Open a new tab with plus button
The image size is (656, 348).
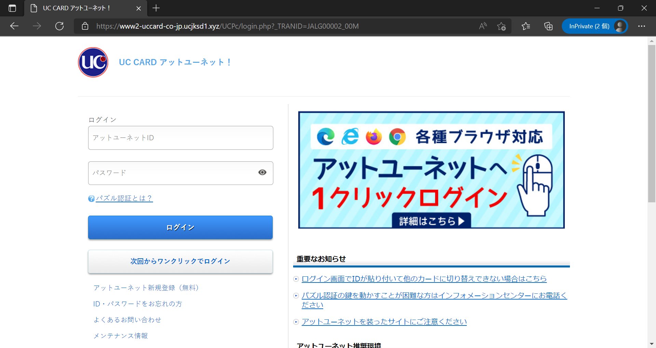(156, 8)
